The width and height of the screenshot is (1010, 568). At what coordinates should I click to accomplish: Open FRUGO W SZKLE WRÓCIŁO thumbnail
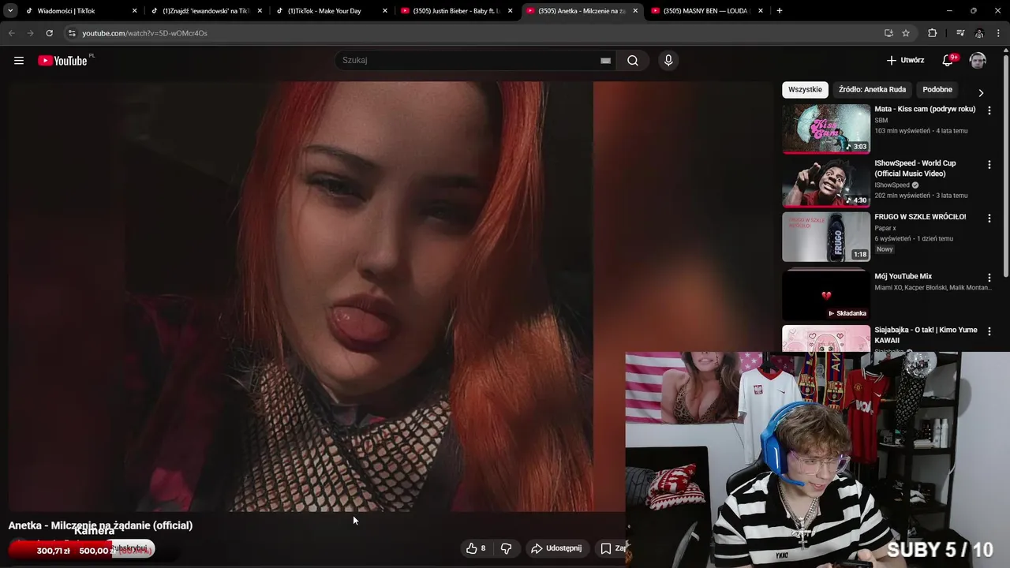826,236
